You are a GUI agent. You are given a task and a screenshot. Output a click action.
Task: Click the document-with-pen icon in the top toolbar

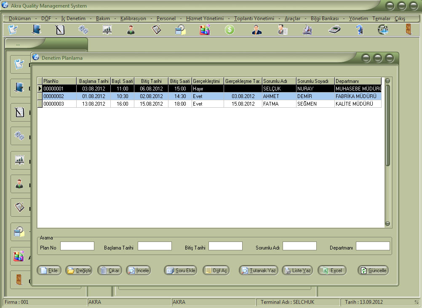[x=13, y=29]
